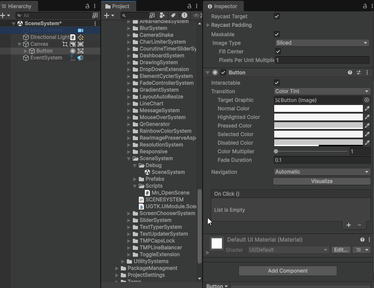Image resolution: width=374 pixels, height=288 pixels.
Task: Collapse the SceneSystem folder in Project
Action: [129, 159]
